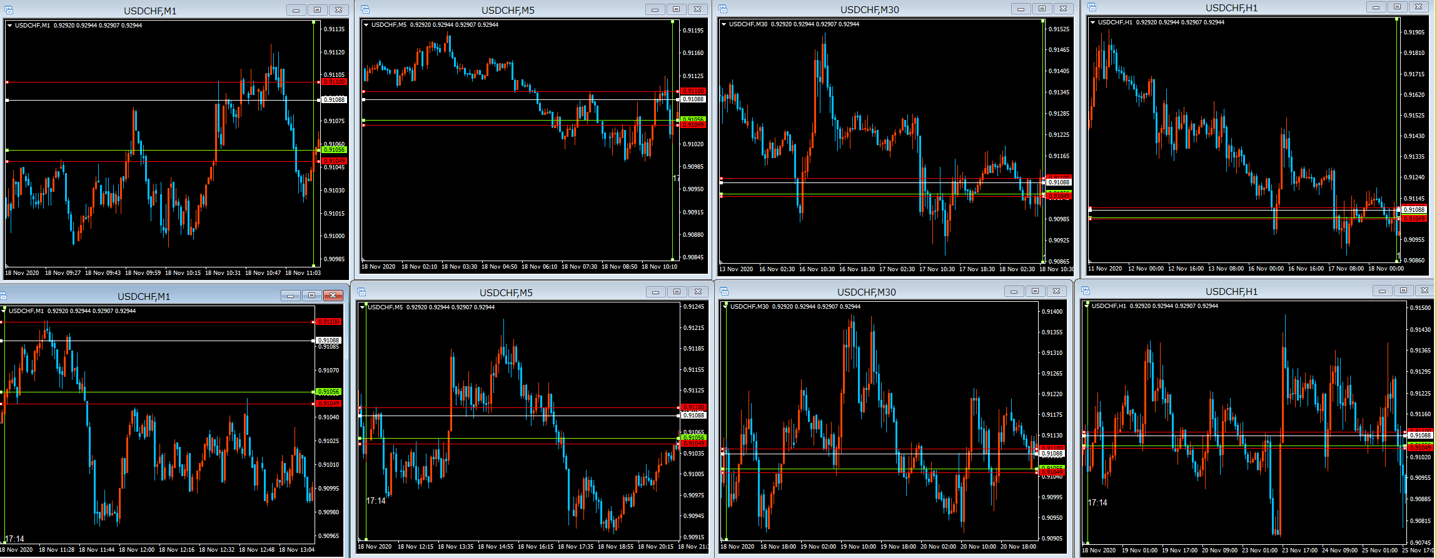Open the triangle menu in upper USDCHF,M5 chart
Viewport: 1437px width, 558px height.
click(x=366, y=25)
